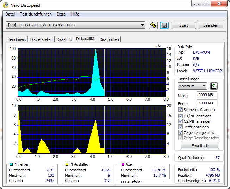Open the Datei menu

10,14
